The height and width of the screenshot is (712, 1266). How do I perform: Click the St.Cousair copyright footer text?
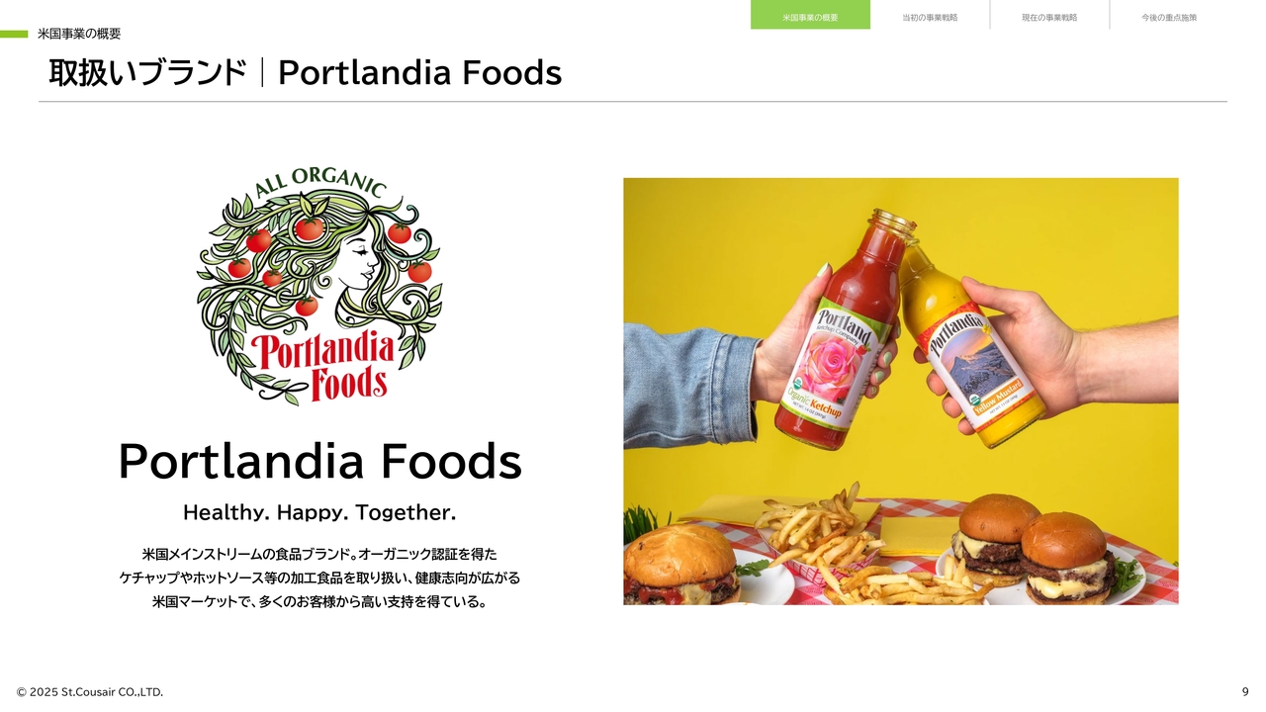coord(90,692)
